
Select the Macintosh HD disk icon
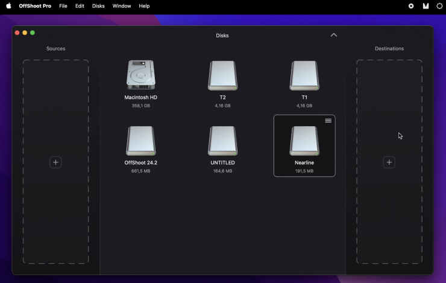pyautogui.click(x=140, y=75)
